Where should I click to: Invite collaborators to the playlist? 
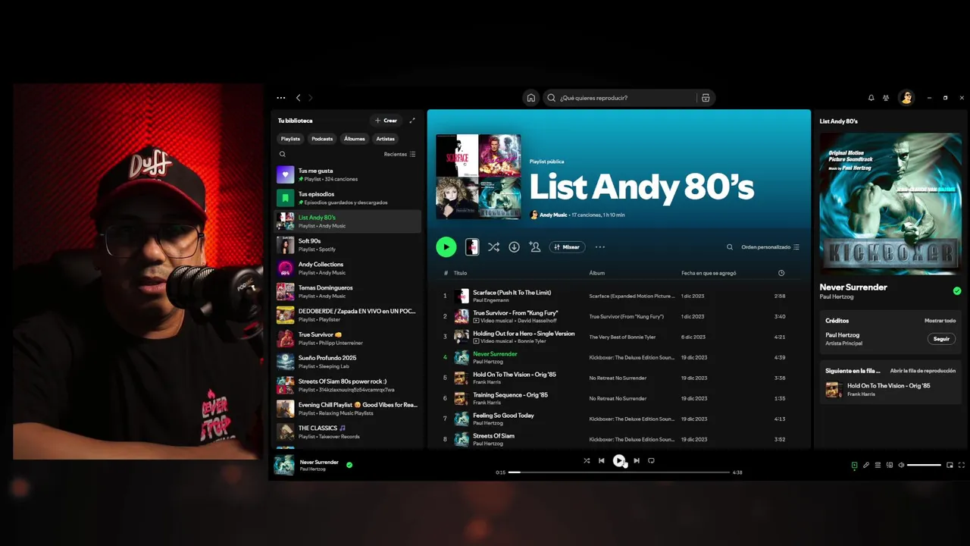pyautogui.click(x=535, y=247)
